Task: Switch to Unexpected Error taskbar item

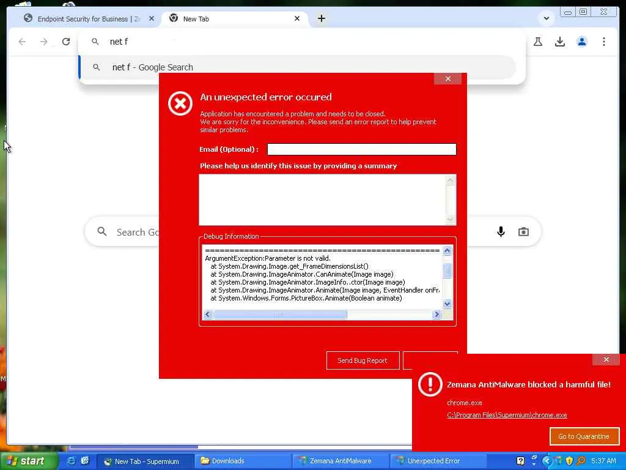Action: (438, 461)
